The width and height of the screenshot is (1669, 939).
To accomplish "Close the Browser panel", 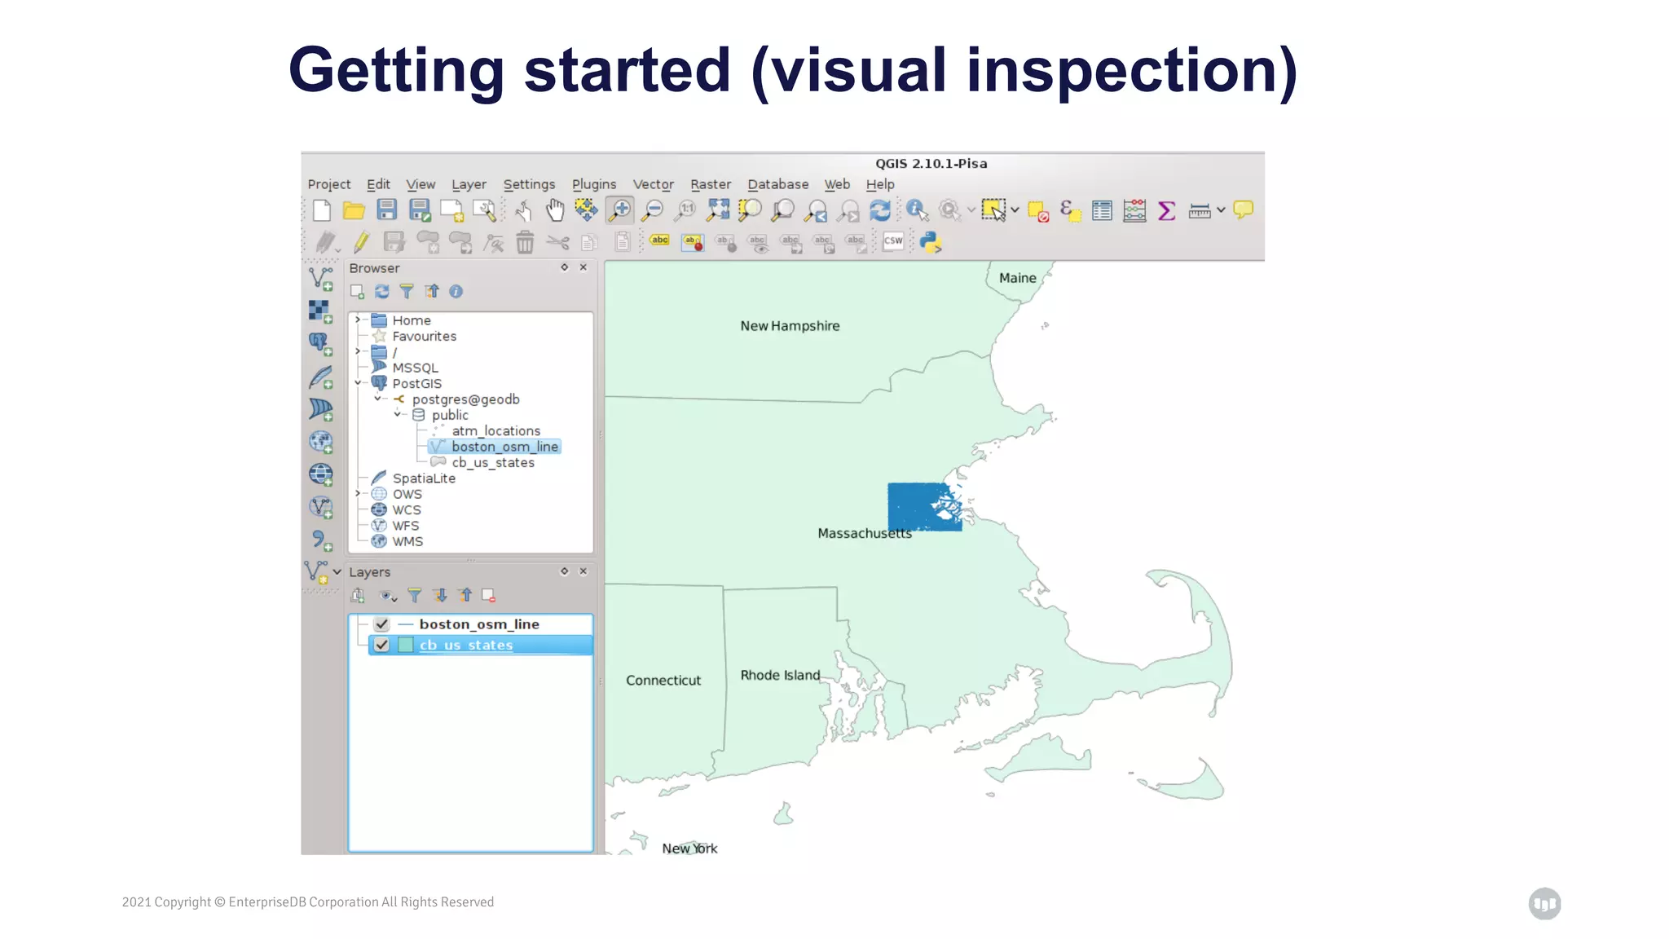I will pos(583,267).
